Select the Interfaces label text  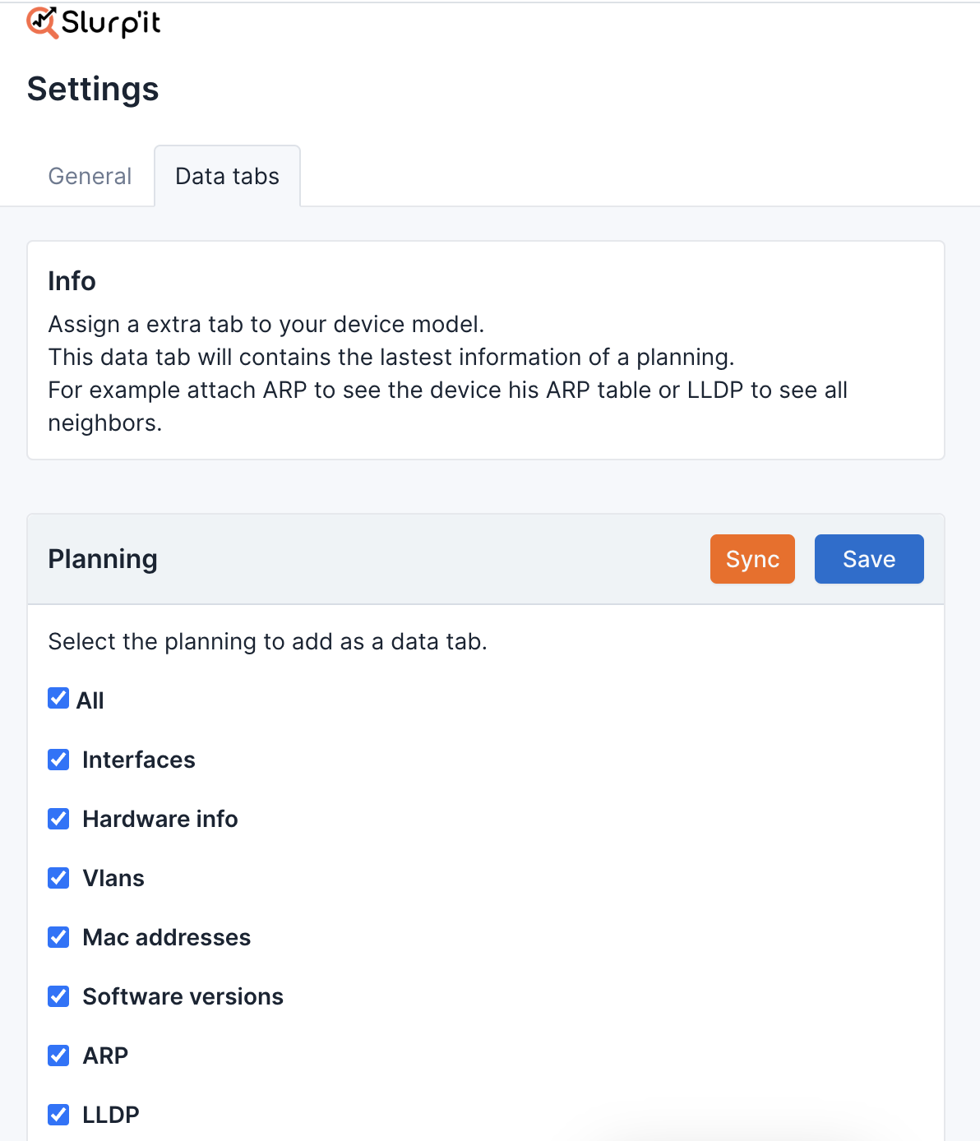(x=138, y=760)
